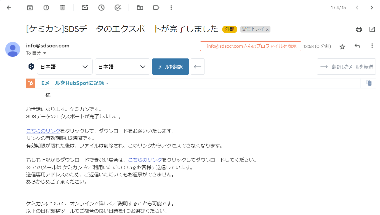This screenshot has height=215, width=380.
Task: Expand recipient details next to To 自分
Action: tap(45, 53)
